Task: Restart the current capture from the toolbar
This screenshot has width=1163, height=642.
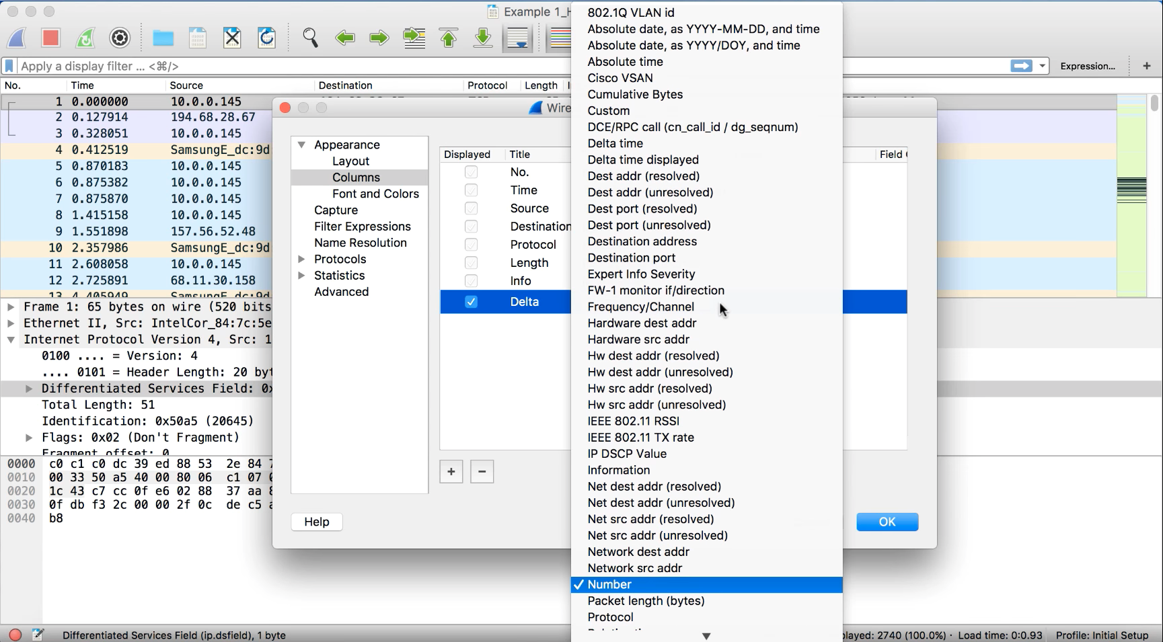Action: tap(85, 38)
